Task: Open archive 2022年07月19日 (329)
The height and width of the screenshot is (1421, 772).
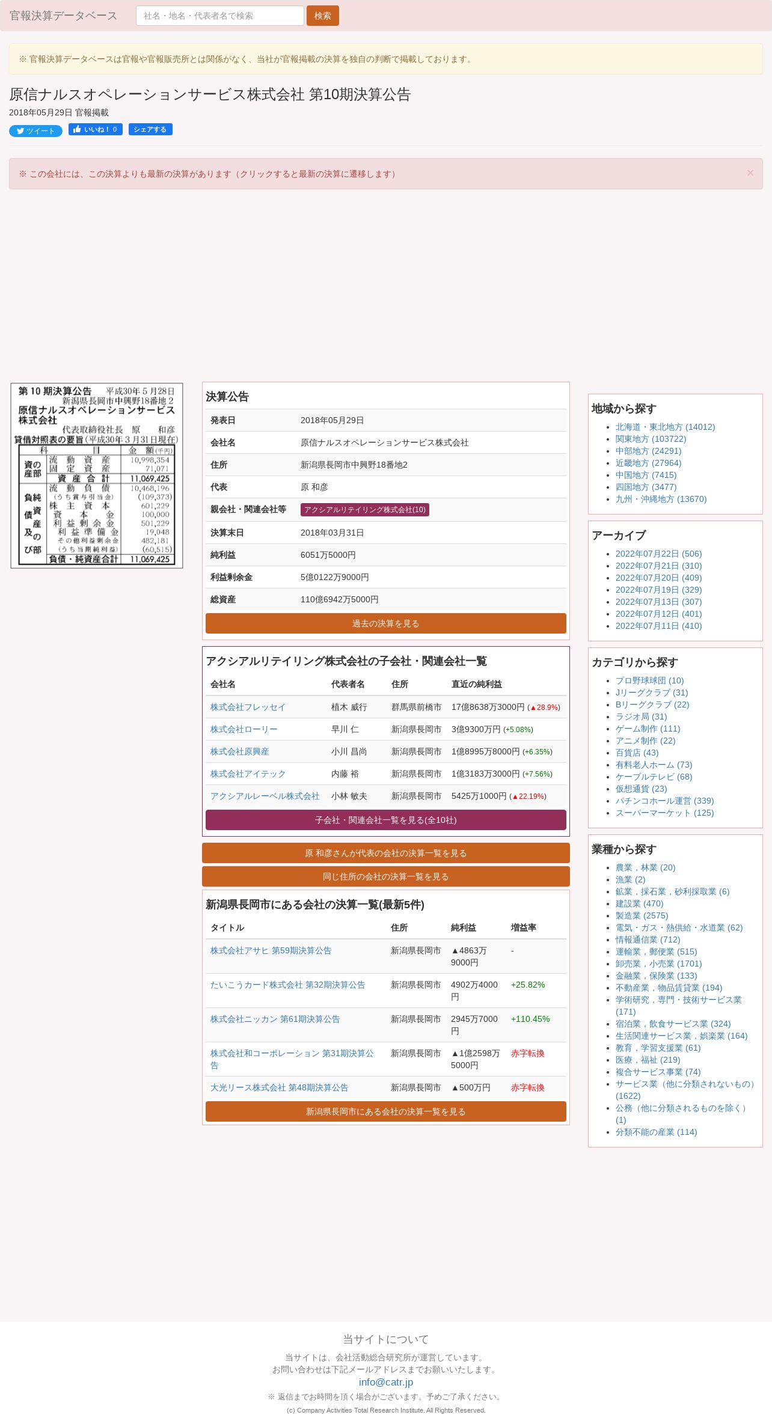Action: tap(658, 590)
